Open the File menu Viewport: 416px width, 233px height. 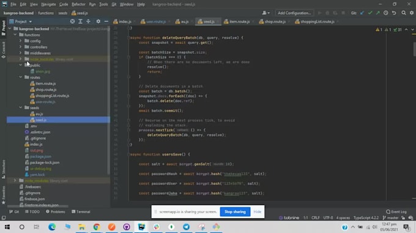[x=13, y=4]
